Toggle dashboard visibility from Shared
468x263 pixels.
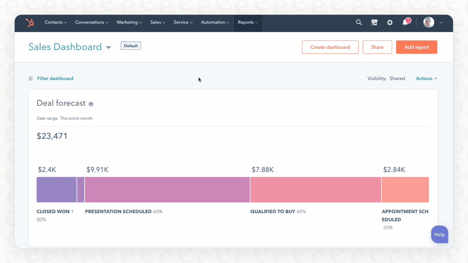397,78
